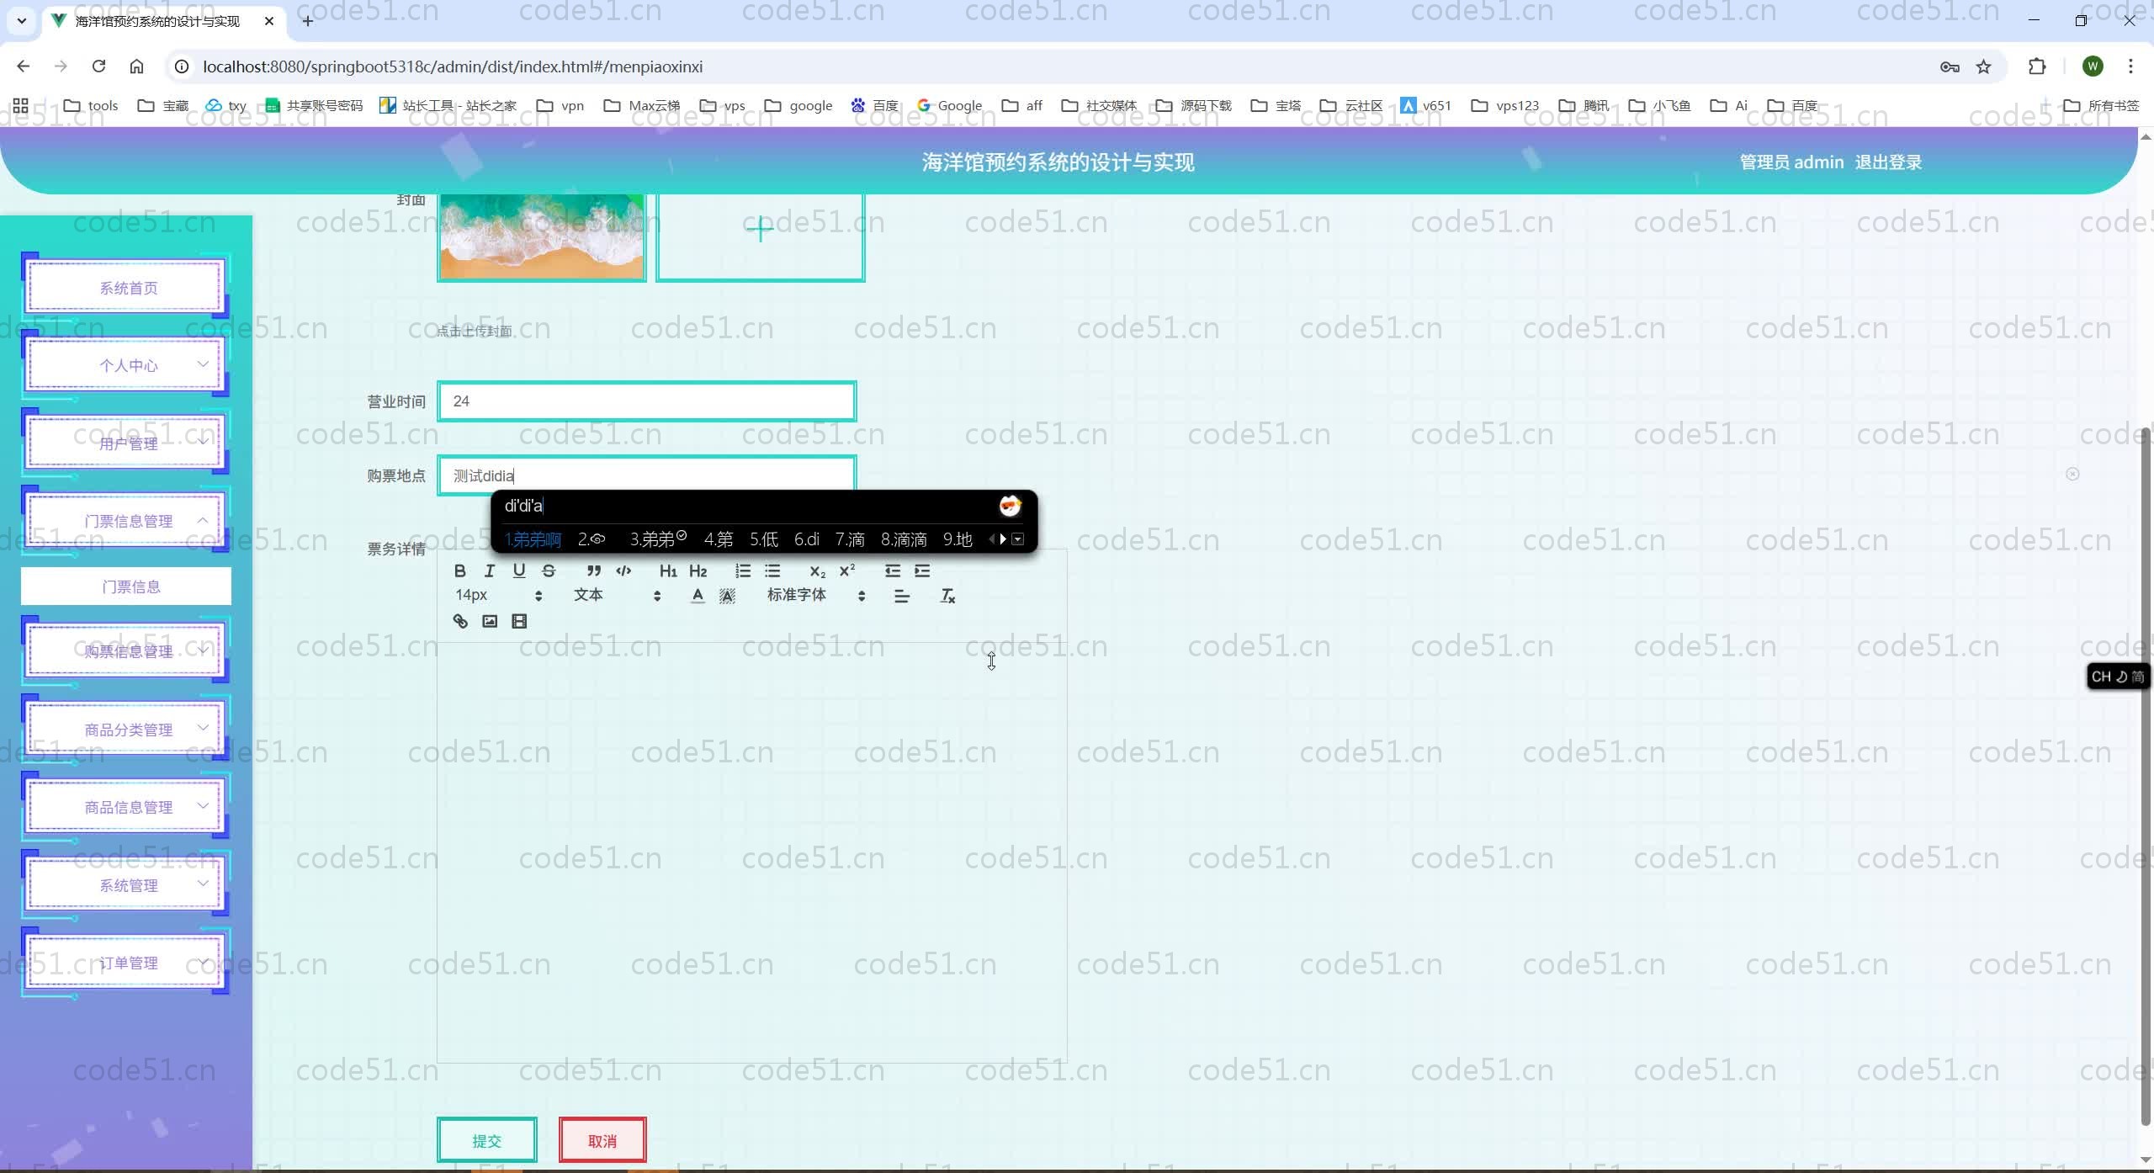Apply blockquote formatting
The image size is (2154, 1173).
(593, 571)
